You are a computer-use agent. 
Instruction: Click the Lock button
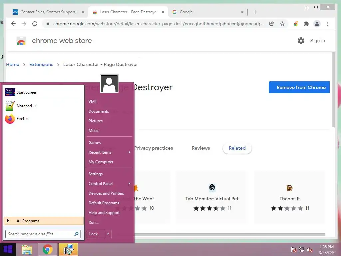pos(96,234)
